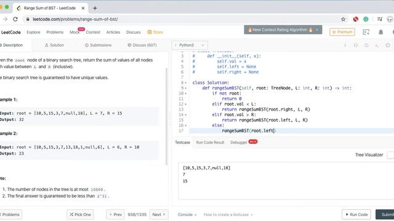Open the green browser extension icon
This screenshot has height=221, width=394.
point(366,19)
